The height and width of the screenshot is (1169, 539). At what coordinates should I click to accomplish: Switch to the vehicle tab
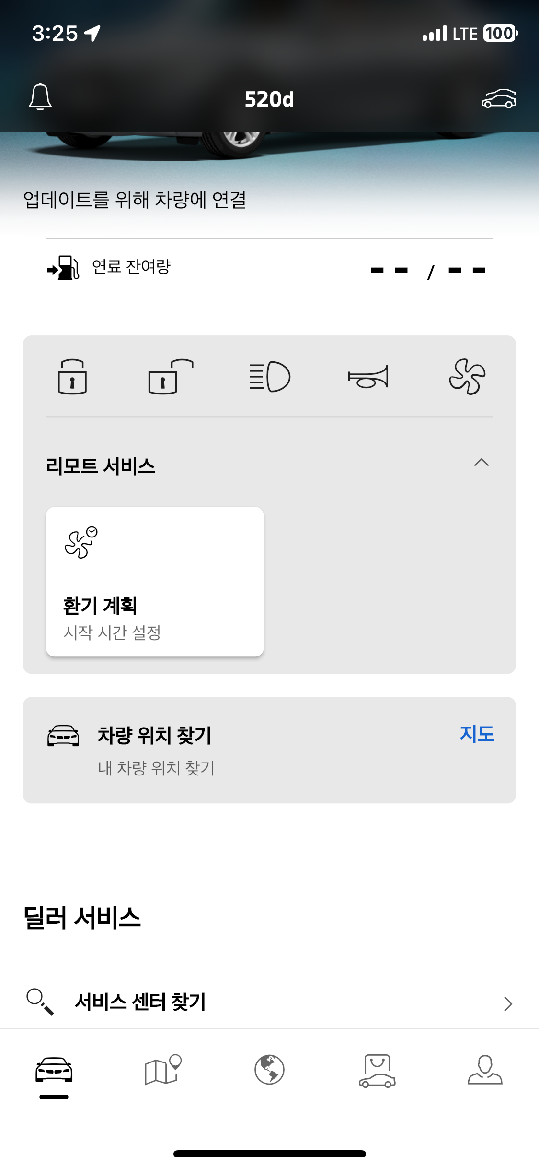(54, 1070)
